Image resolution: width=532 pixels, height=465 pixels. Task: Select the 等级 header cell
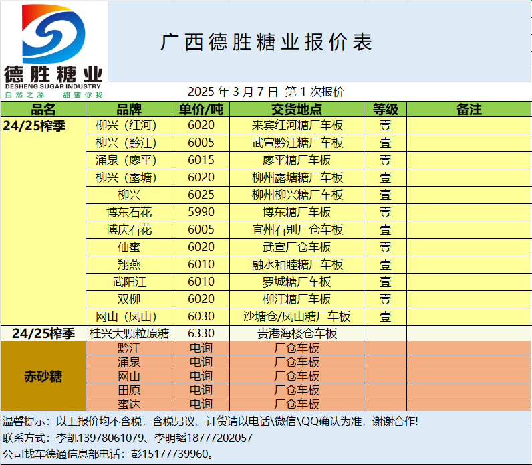[x=385, y=109]
